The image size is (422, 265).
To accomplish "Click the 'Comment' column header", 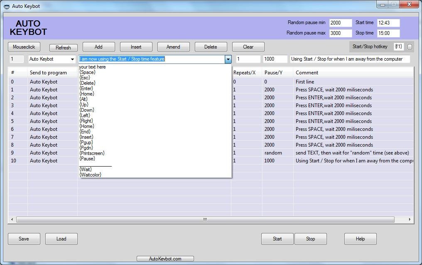I will 353,73.
